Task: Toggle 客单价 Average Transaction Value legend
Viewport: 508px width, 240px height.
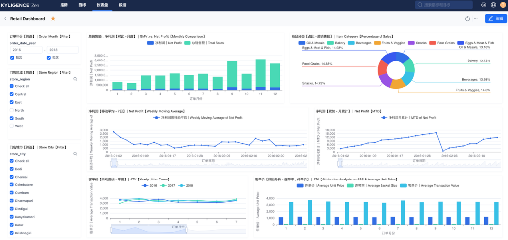Action: pos(429,186)
